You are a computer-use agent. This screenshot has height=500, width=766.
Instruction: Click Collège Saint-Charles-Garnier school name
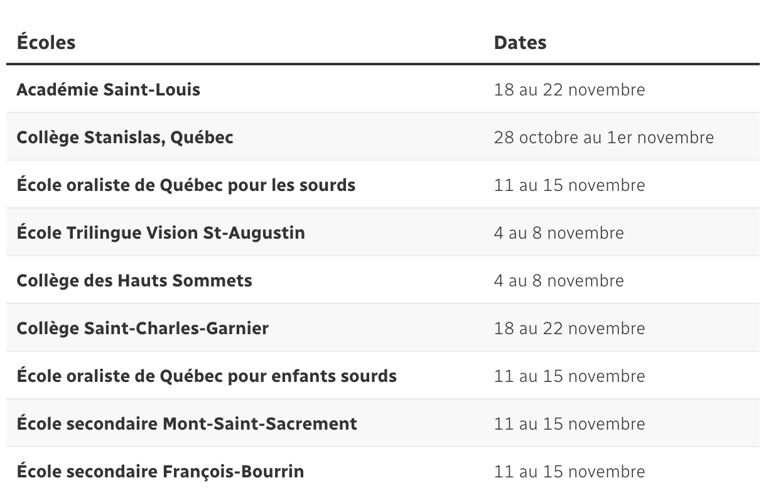pyautogui.click(x=143, y=329)
